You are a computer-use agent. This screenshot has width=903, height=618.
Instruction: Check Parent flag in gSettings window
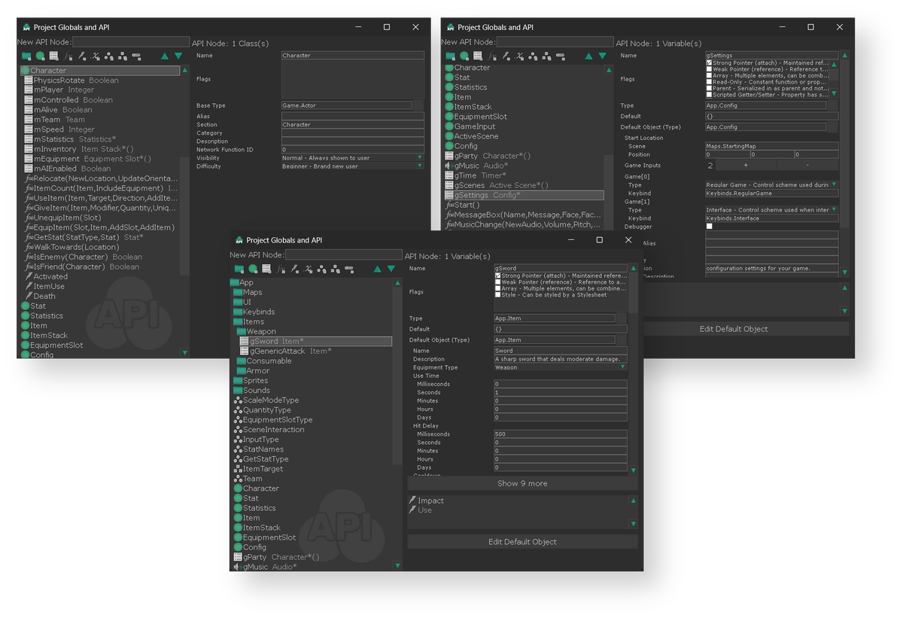click(x=710, y=88)
